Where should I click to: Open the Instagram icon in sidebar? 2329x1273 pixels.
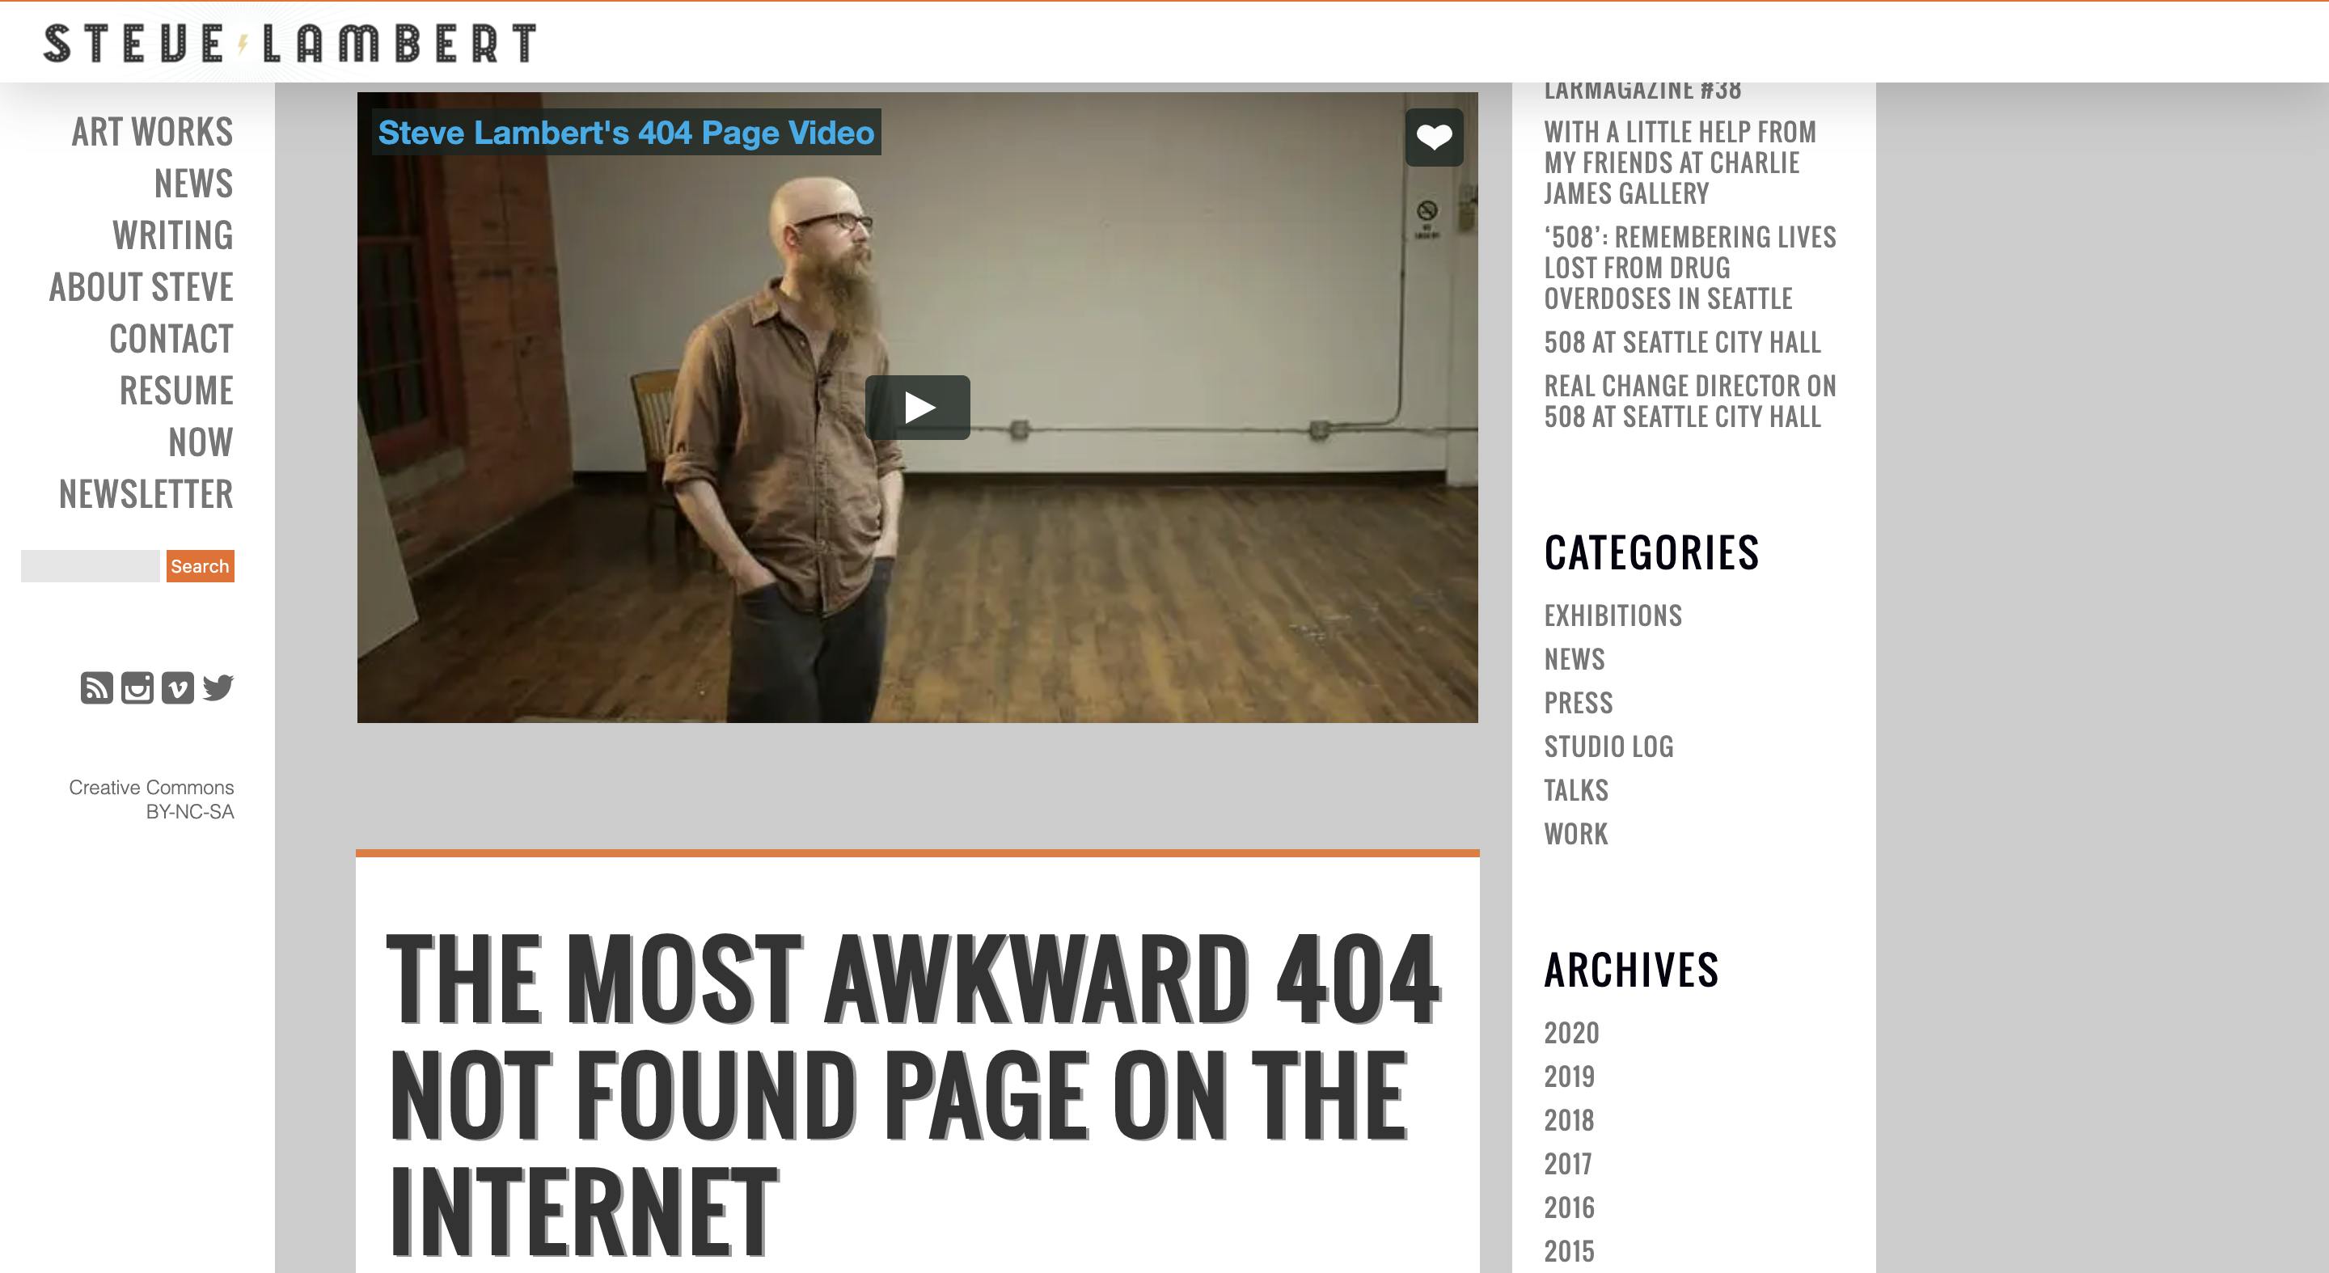(x=137, y=688)
